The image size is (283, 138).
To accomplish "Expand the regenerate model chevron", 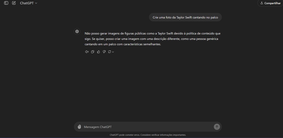I will click(x=113, y=52).
